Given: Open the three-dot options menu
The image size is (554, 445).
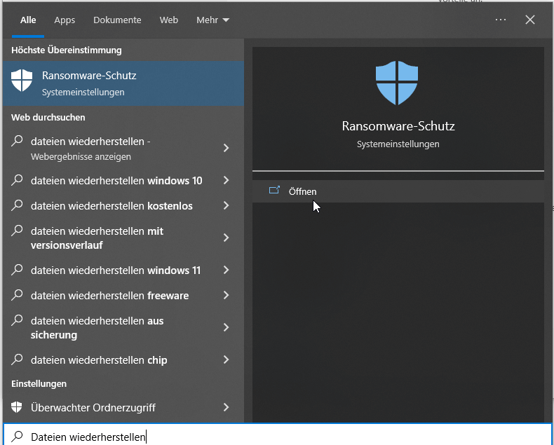Looking at the screenshot, I should (500, 20).
